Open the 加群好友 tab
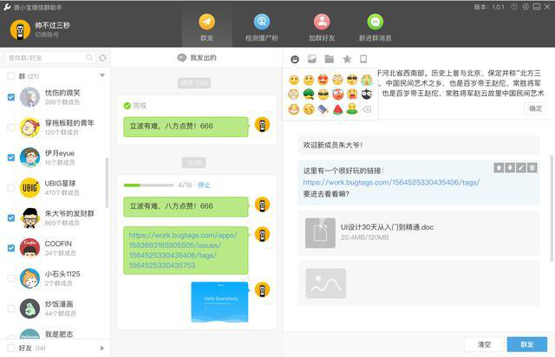 click(321, 28)
